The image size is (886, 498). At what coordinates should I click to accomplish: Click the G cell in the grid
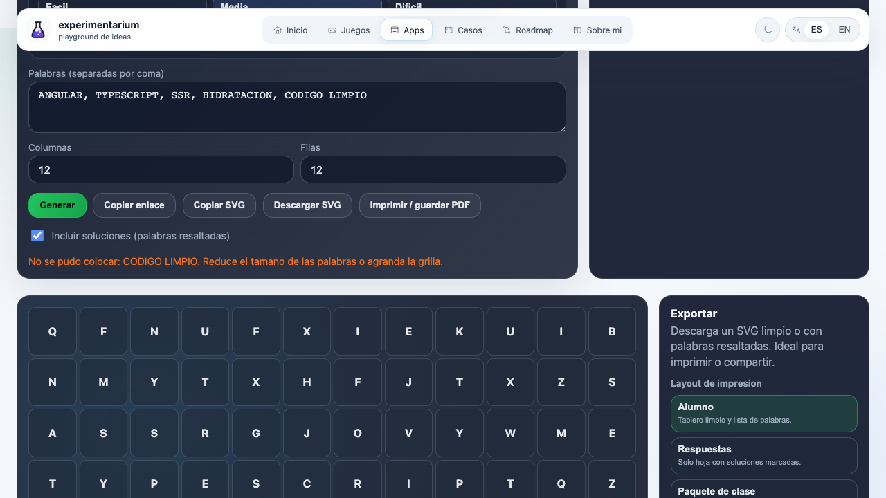(x=256, y=433)
